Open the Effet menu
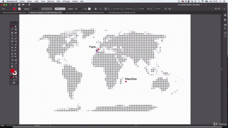Viewport: 228px width, 128px height. coord(58,1)
